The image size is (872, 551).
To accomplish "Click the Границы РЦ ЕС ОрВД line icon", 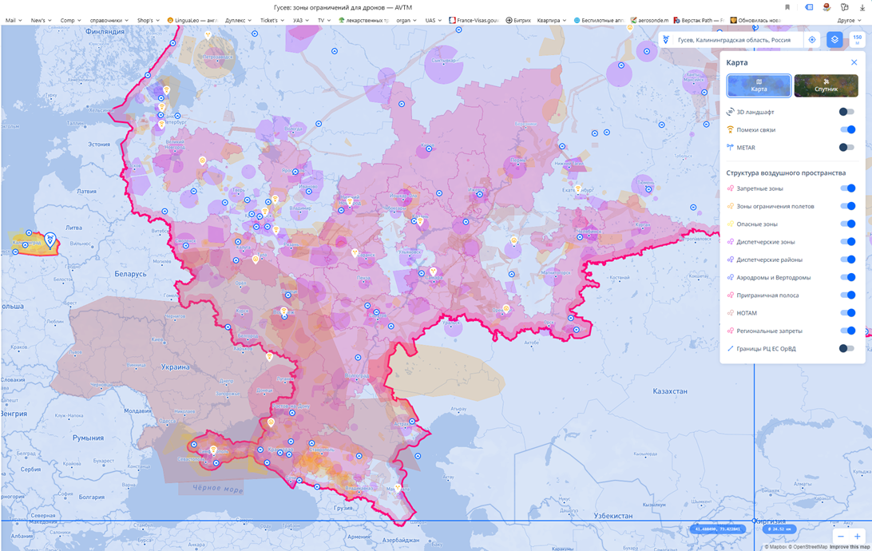I will tap(730, 349).
